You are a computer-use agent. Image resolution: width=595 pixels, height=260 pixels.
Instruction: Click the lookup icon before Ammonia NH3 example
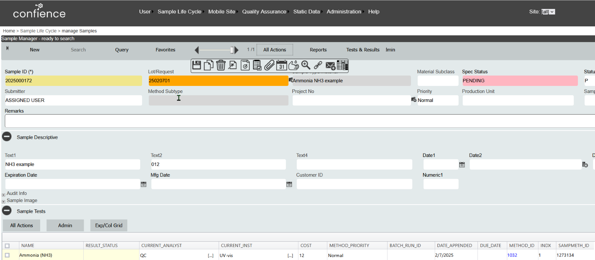pyautogui.click(x=291, y=80)
